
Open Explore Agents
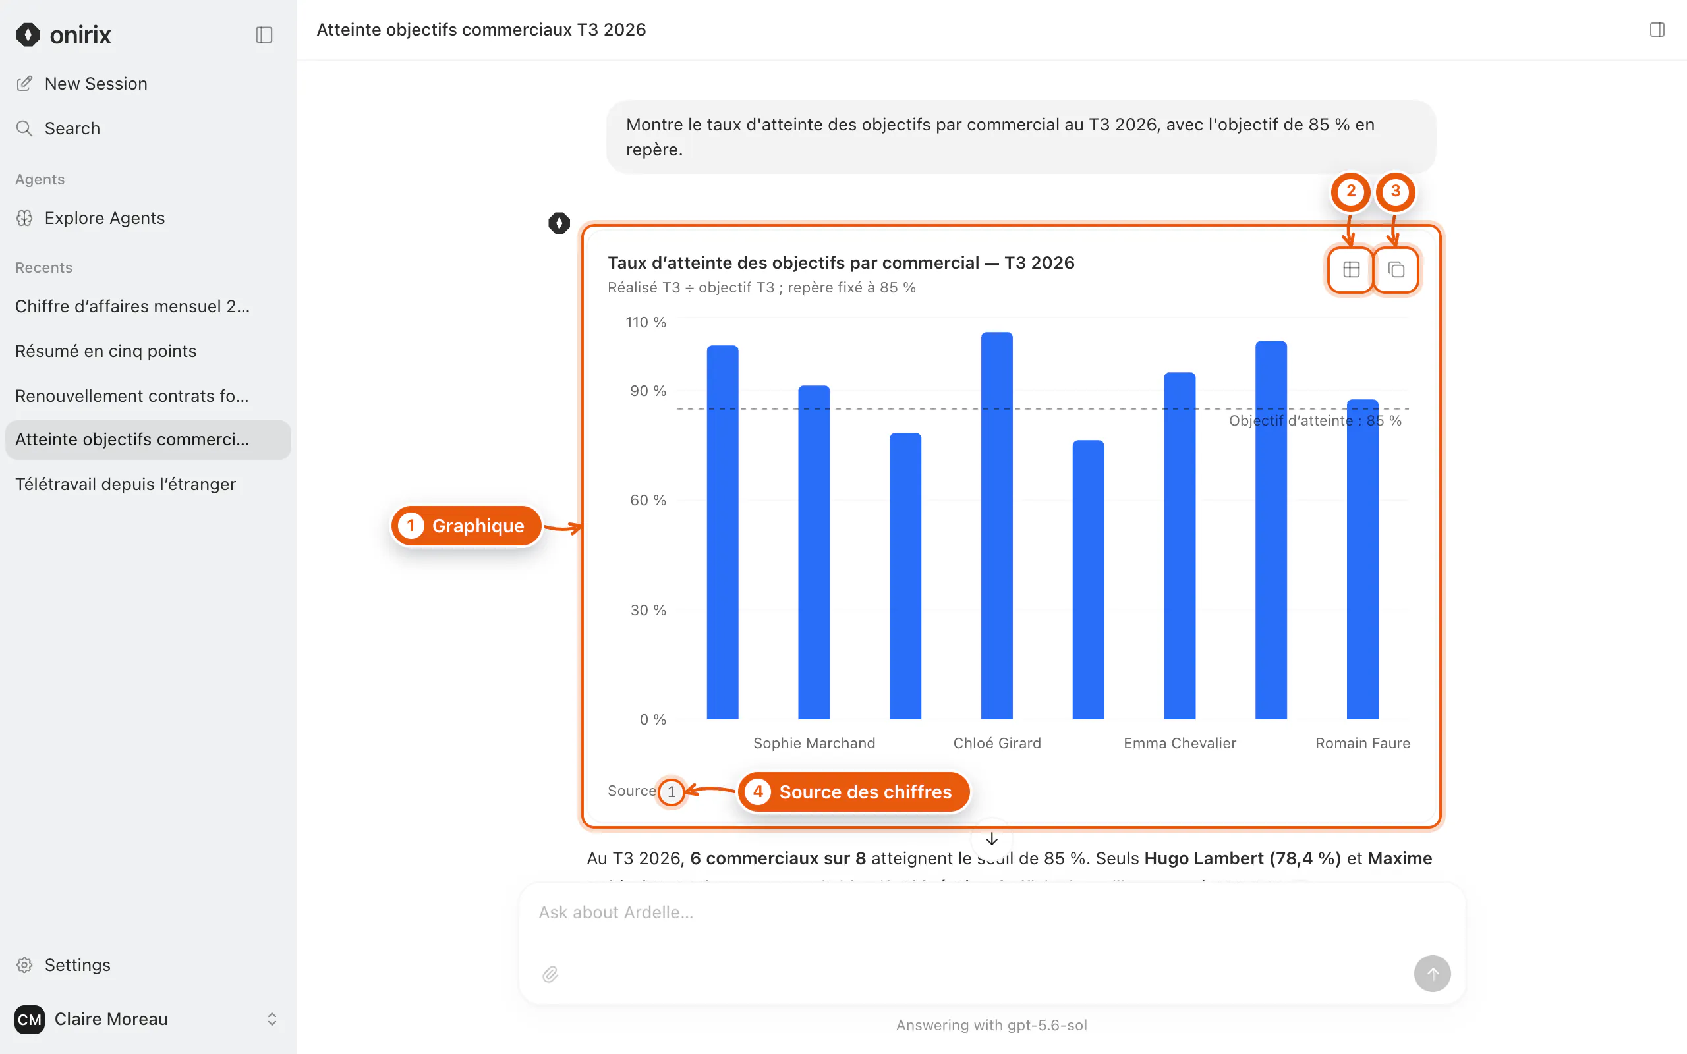point(147,218)
